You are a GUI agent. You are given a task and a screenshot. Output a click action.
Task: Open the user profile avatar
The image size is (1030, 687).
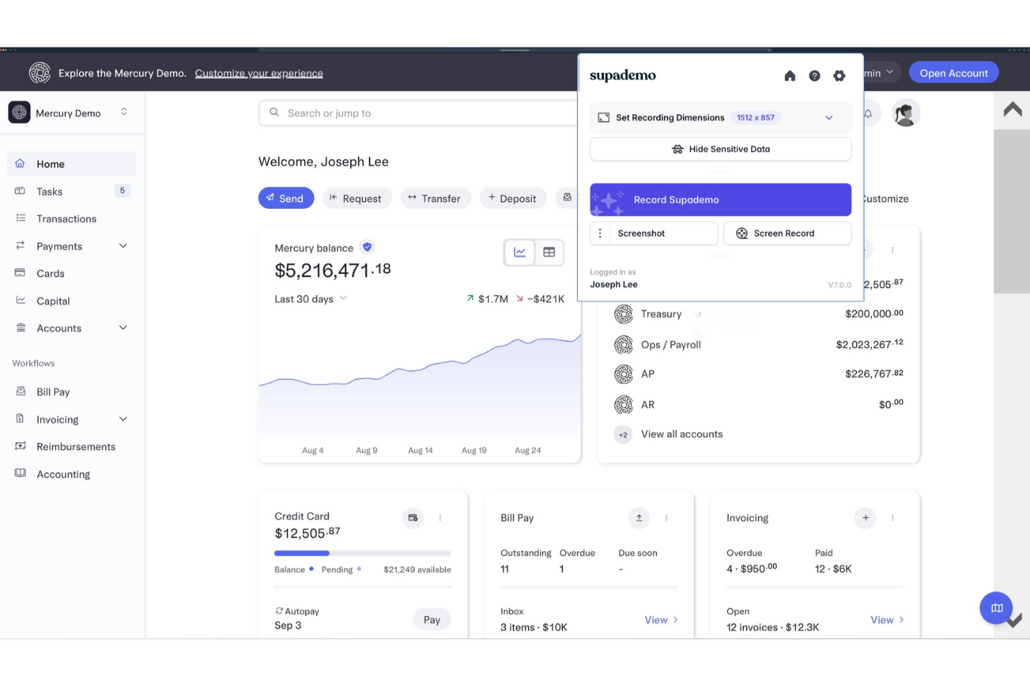[x=905, y=113]
